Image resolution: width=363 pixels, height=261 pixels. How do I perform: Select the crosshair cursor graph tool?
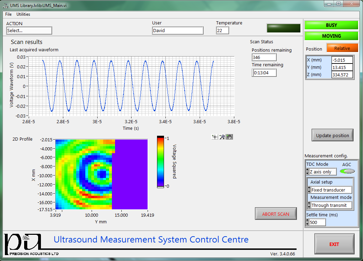click(215, 137)
